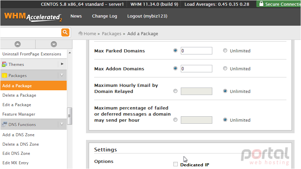
Task: Select Unlimited for Max Parked Domains
Action: click(225, 51)
